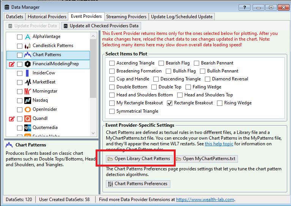Click the AlphaVantage provider icon
The image size is (291, 206).
pos(28,37)
